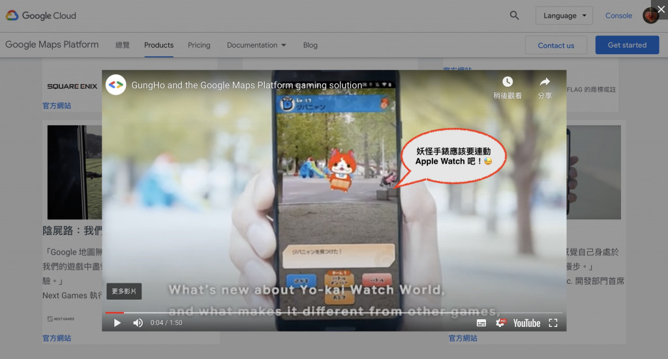This screenshot has height=359, width=668.
Task: Click the Square Enix logo
Action: tap(72, 86)
